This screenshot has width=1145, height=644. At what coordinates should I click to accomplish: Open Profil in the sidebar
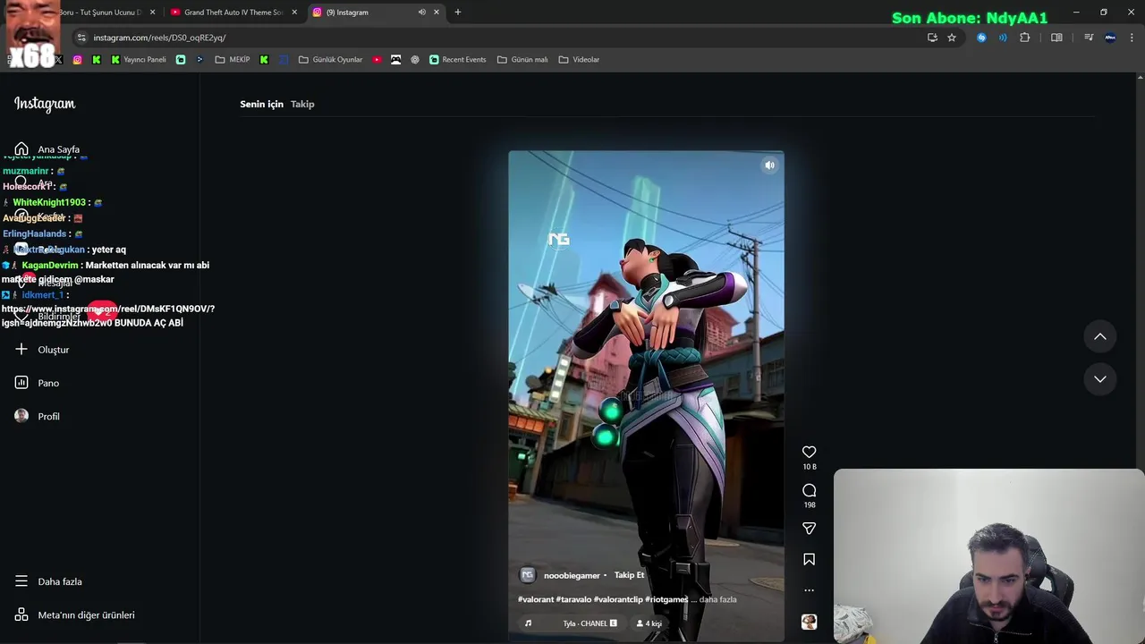[37, 416]
